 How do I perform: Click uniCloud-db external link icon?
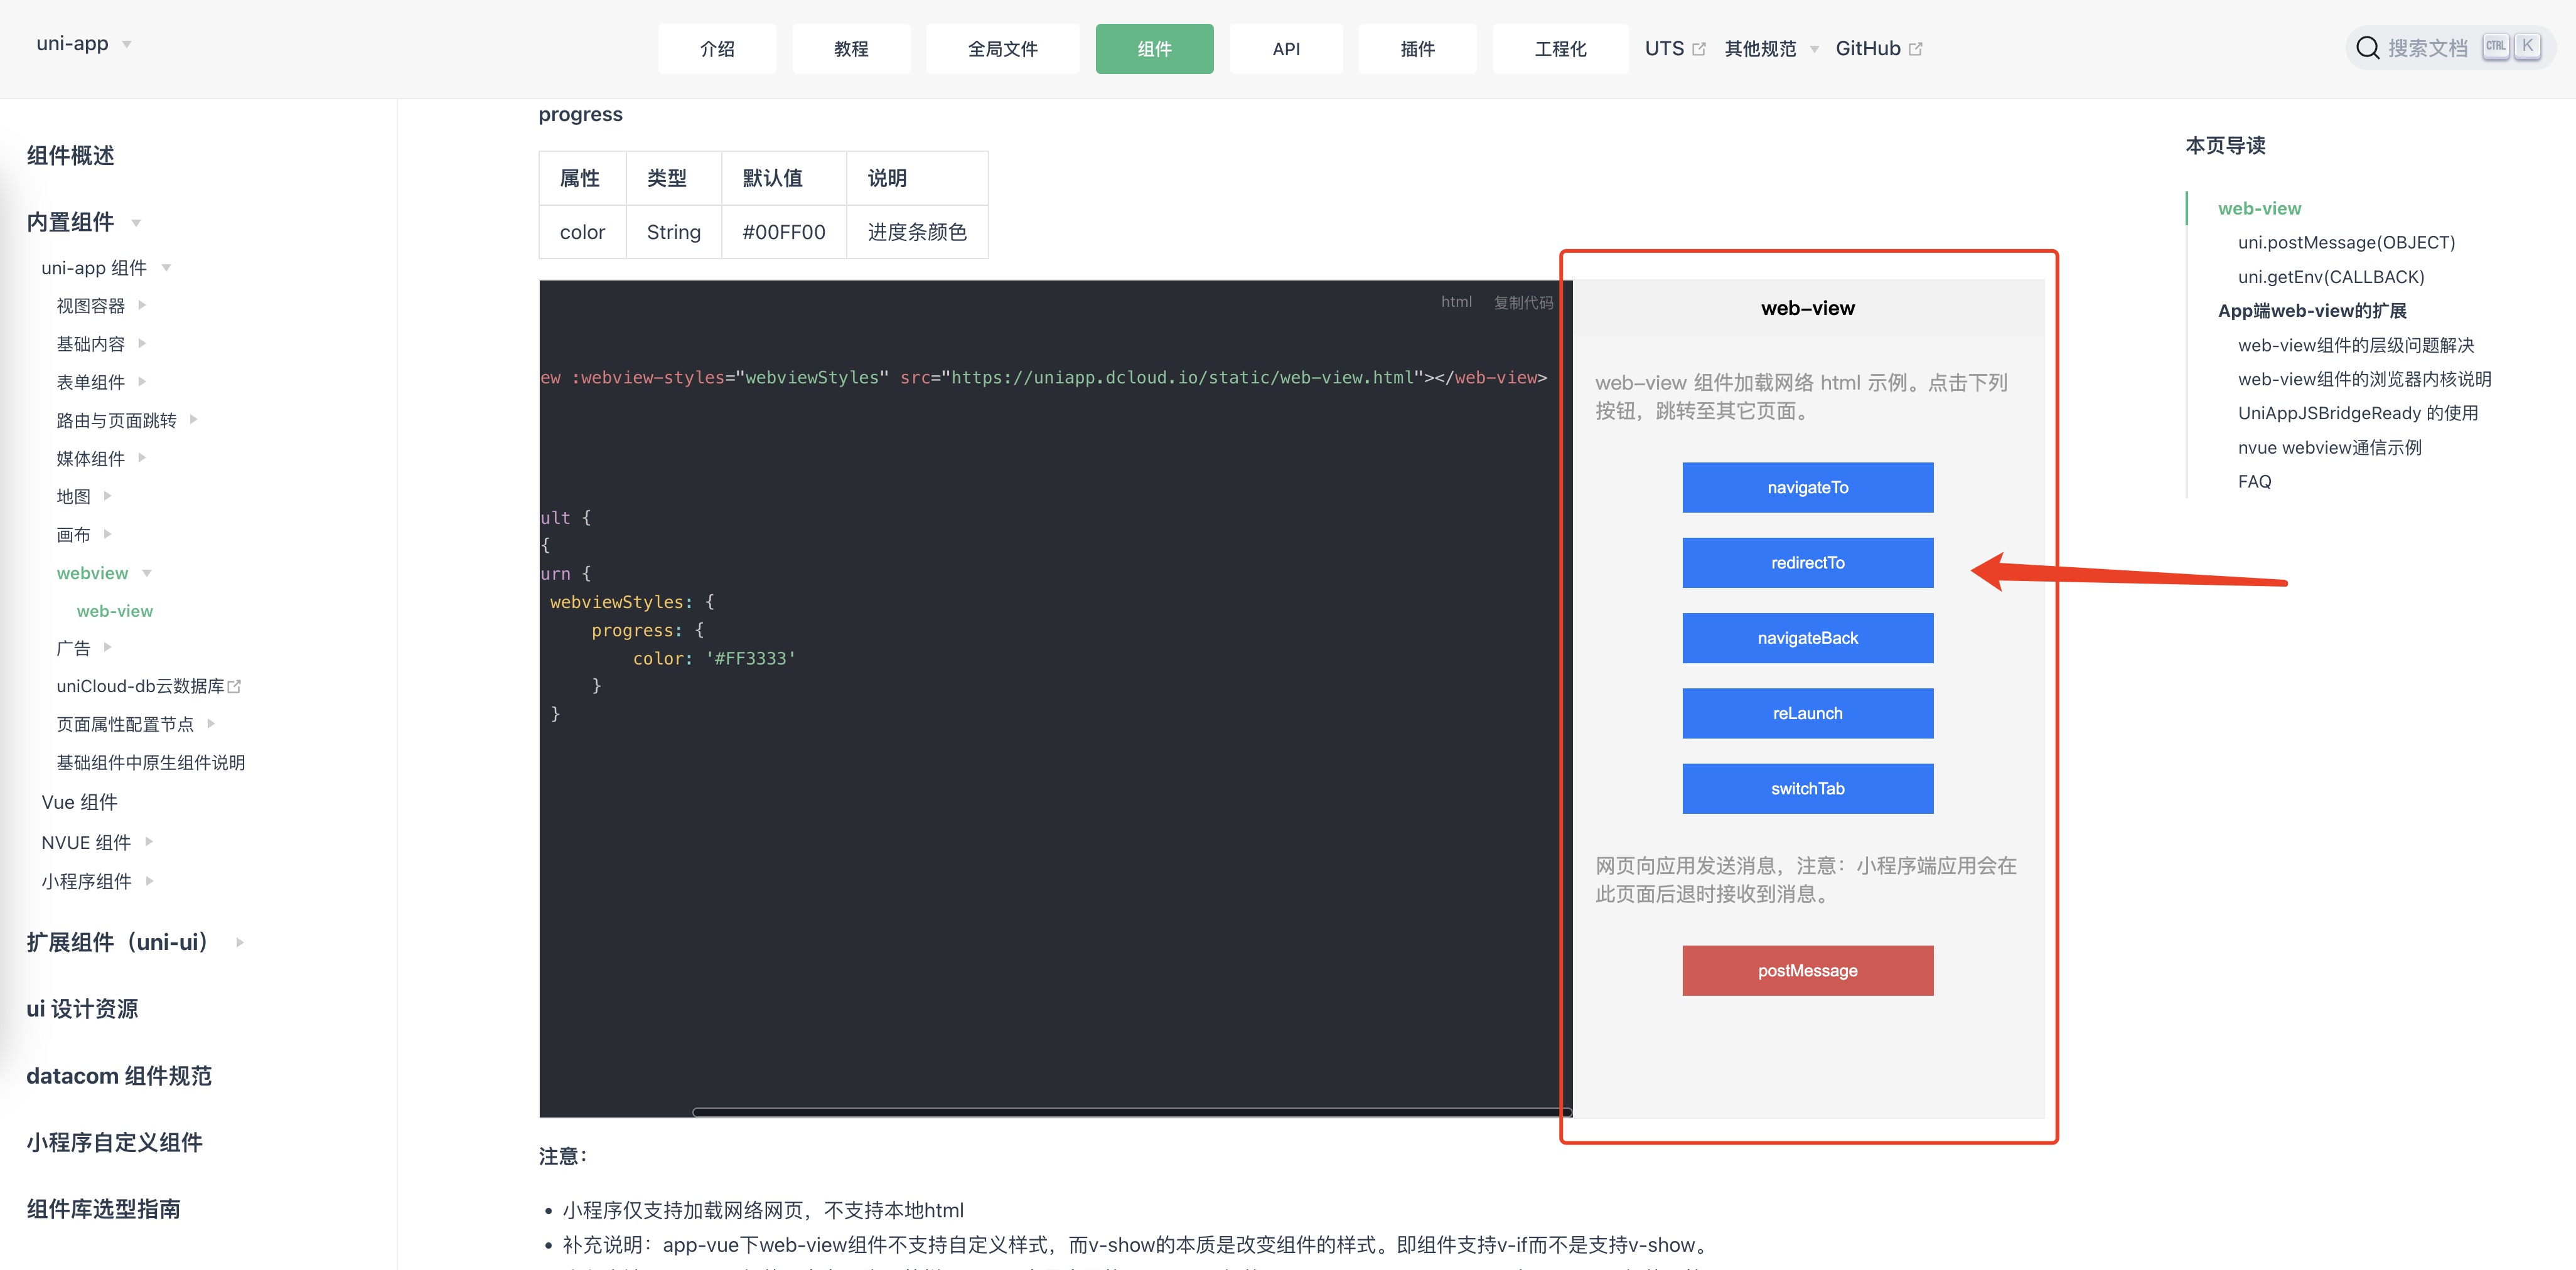[234, 686]
